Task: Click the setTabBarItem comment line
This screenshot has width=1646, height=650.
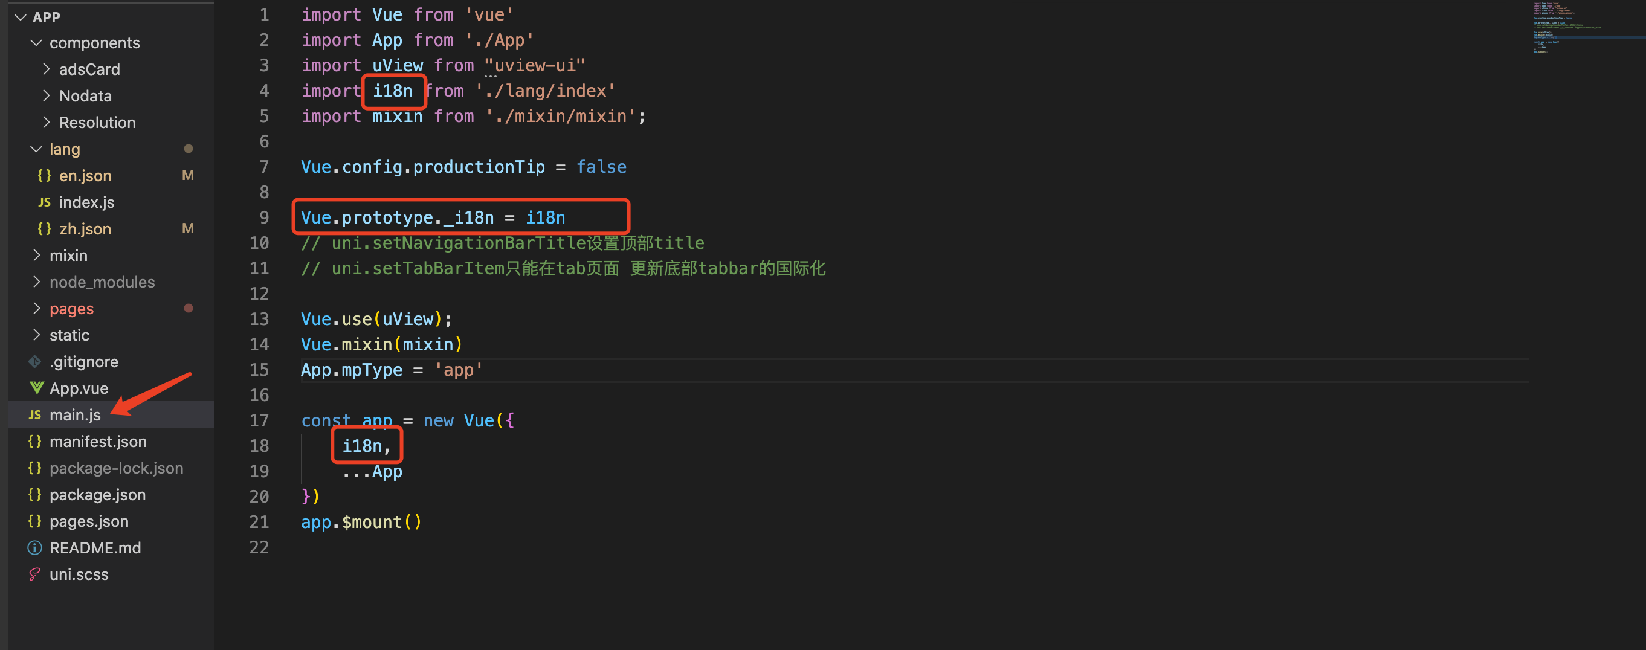Action: click(563, 269)
